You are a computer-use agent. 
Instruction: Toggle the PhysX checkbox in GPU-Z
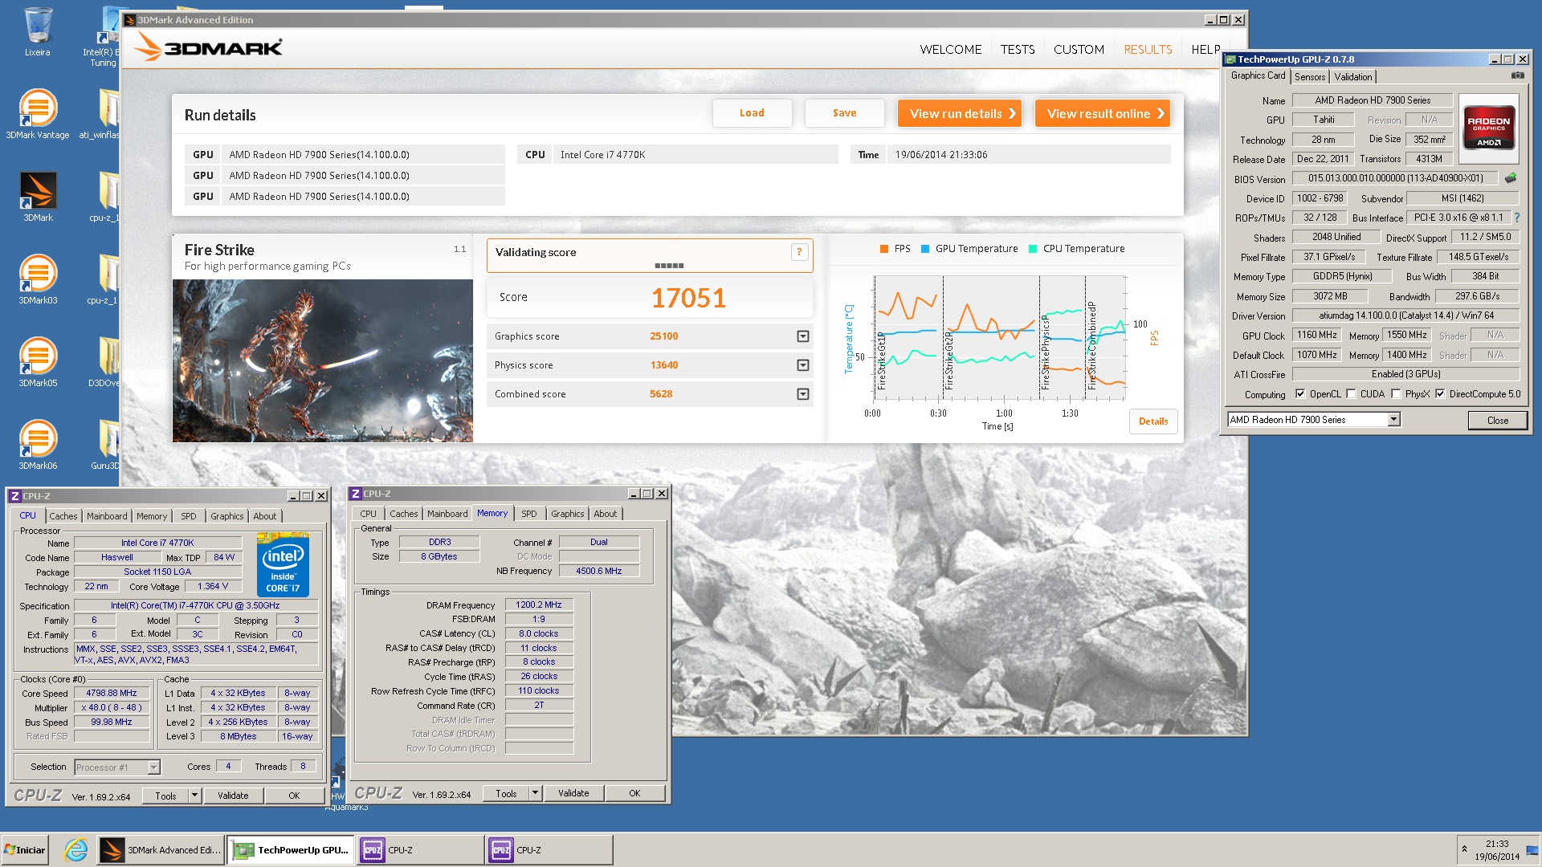[x=1396, y=394]
